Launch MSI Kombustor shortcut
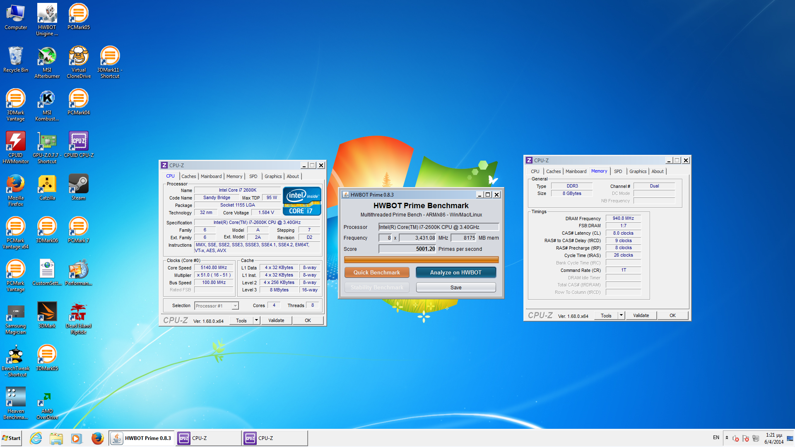This screenshot has height=447, width=795. [47, 105]
